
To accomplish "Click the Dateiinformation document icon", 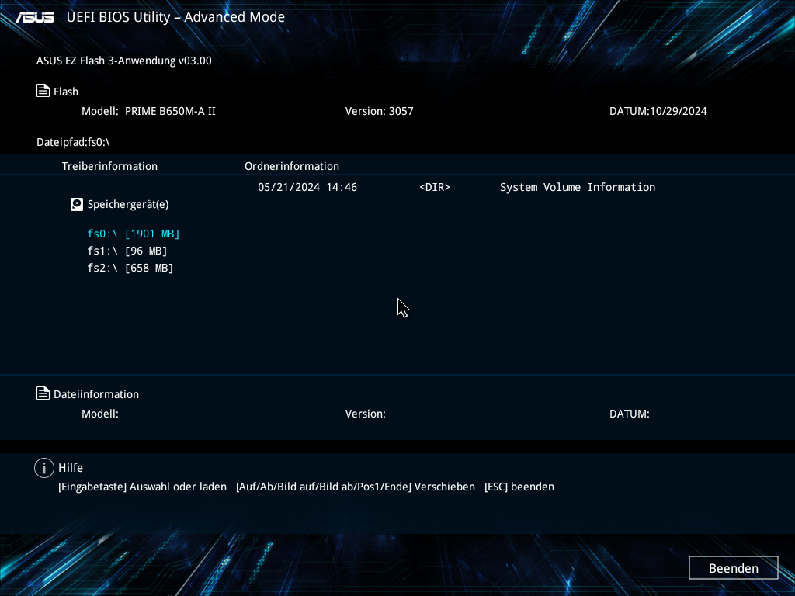I will 43,393.
